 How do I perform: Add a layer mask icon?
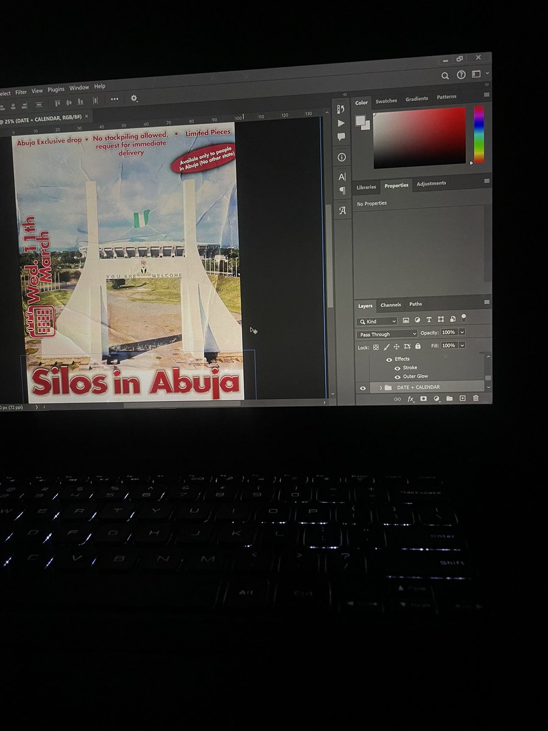(x=424, y=399)
